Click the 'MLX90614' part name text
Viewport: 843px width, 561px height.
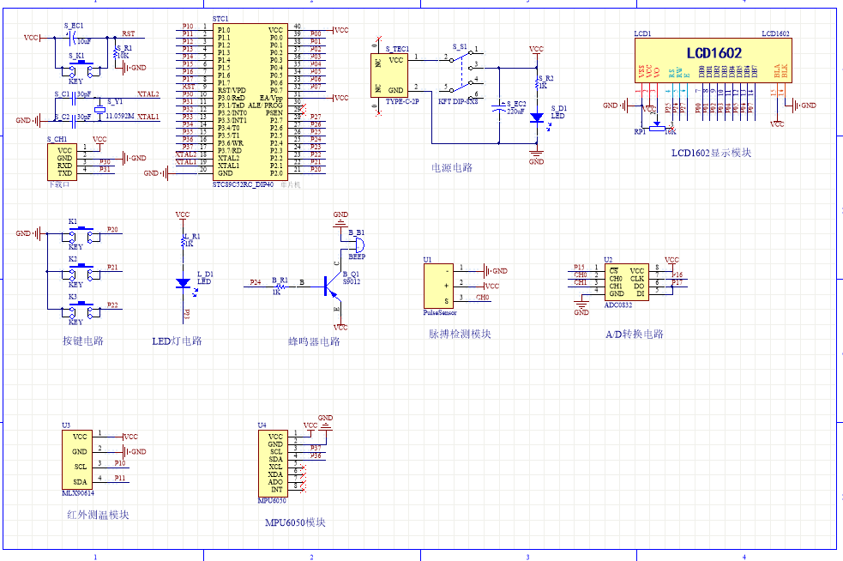78,492
